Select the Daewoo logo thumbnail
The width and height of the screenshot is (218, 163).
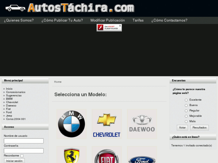[142, 124]
